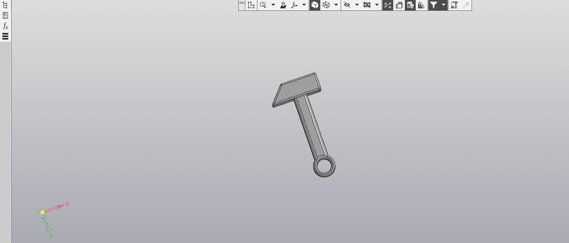Click the notched sheet toolbar icon
Viewport: 569px width, 243px height.
coord(399,5)
